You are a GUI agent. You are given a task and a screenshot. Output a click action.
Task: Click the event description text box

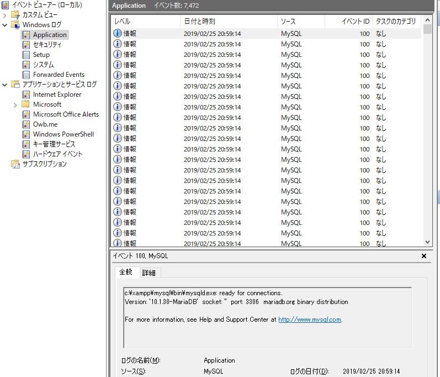pyautogui.click(x=268, y=318)
